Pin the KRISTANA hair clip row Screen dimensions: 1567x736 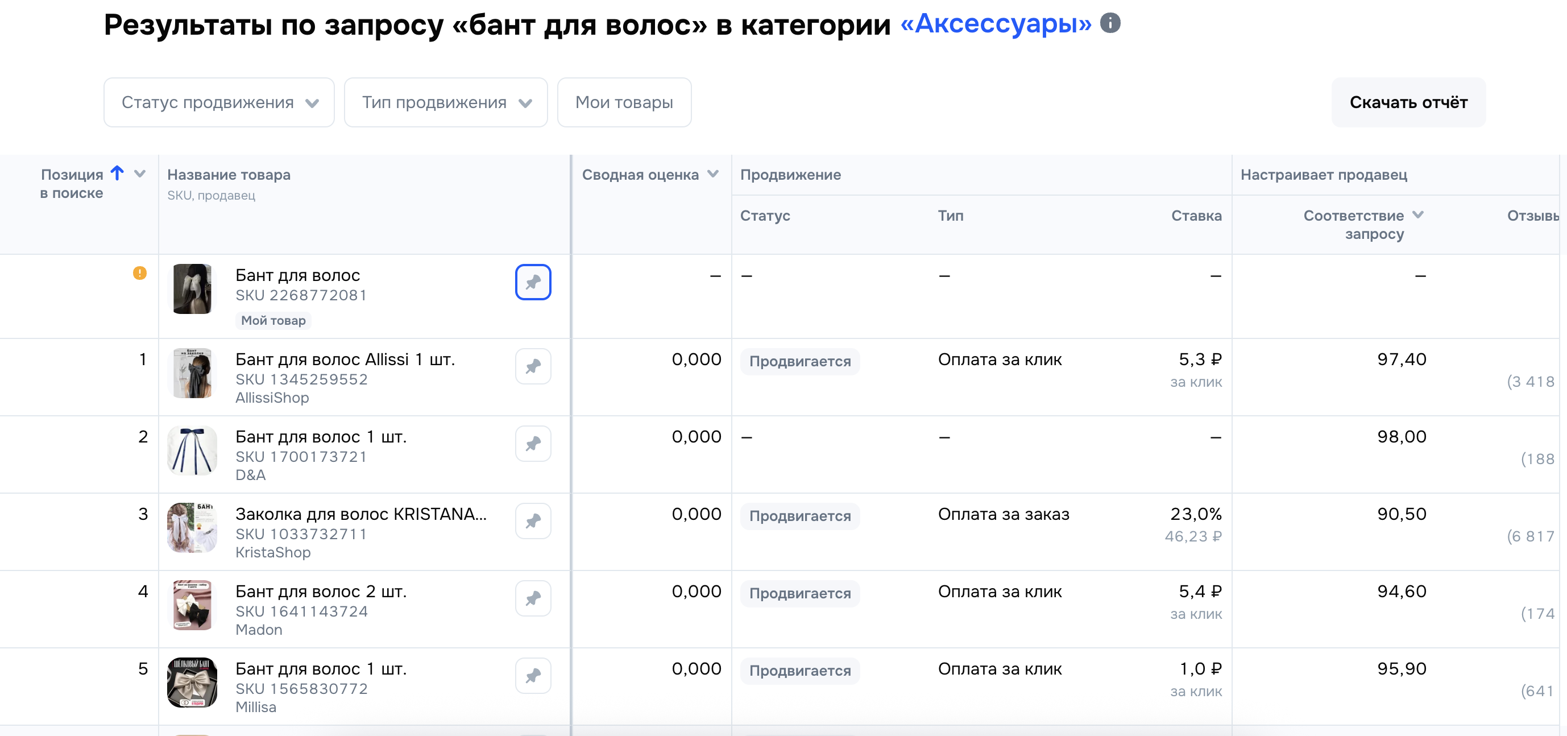click(x=533, y=521)
